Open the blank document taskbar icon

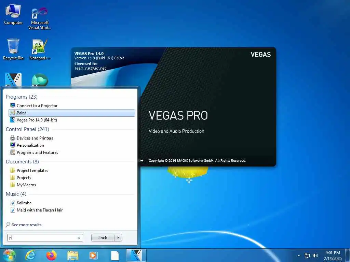click(115, 255)
